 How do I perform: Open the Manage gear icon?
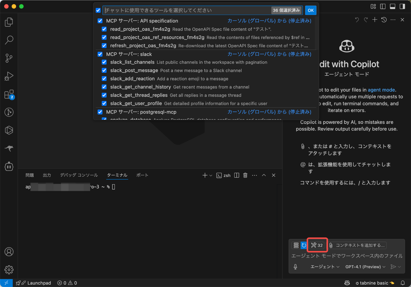[9, 270]
